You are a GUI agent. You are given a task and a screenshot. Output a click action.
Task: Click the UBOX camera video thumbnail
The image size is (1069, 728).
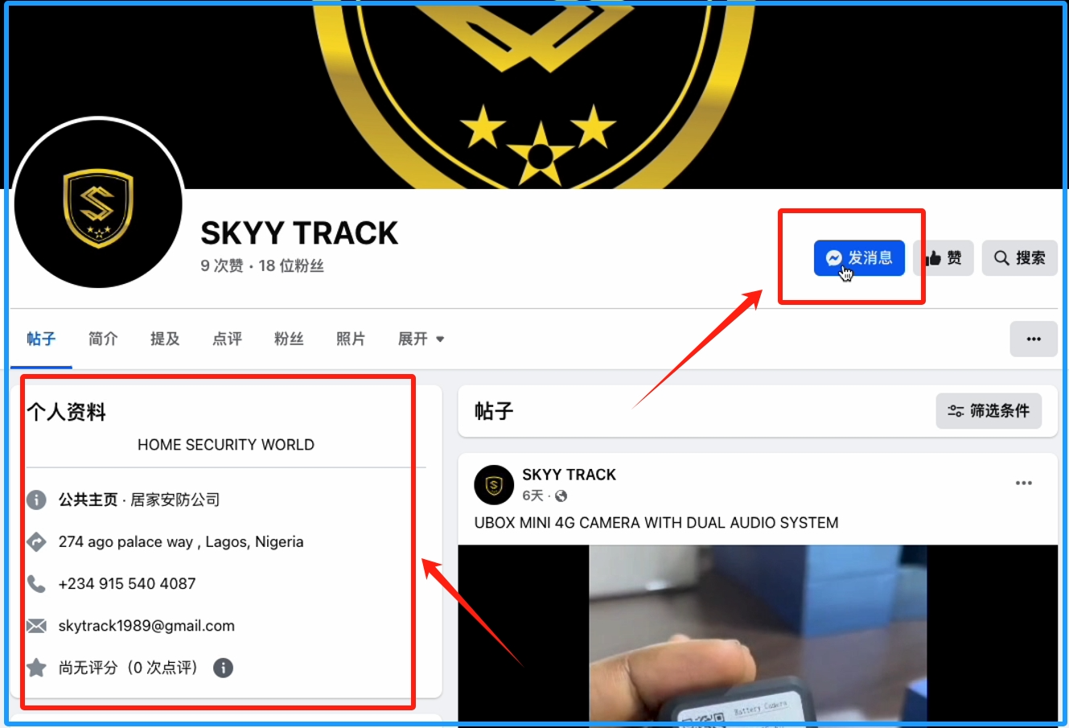(758, 635)
